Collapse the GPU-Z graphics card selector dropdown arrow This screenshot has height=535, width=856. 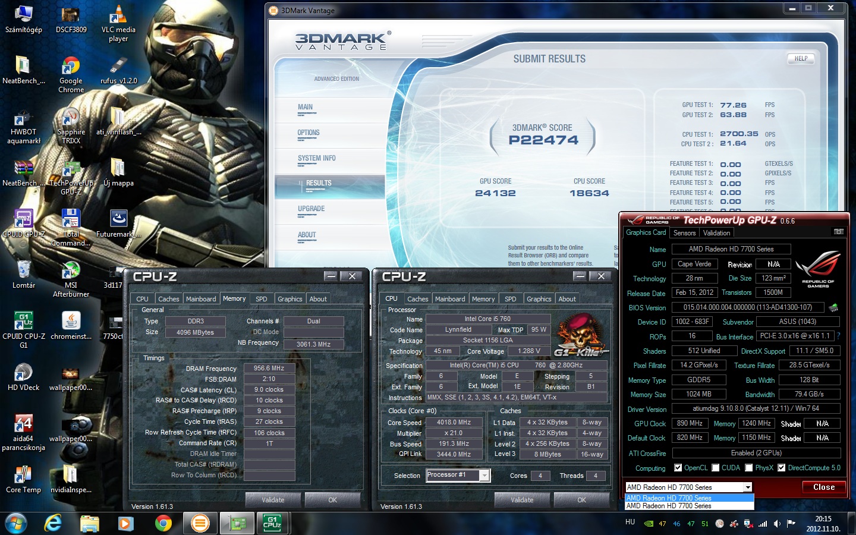[x=748, y=487]
